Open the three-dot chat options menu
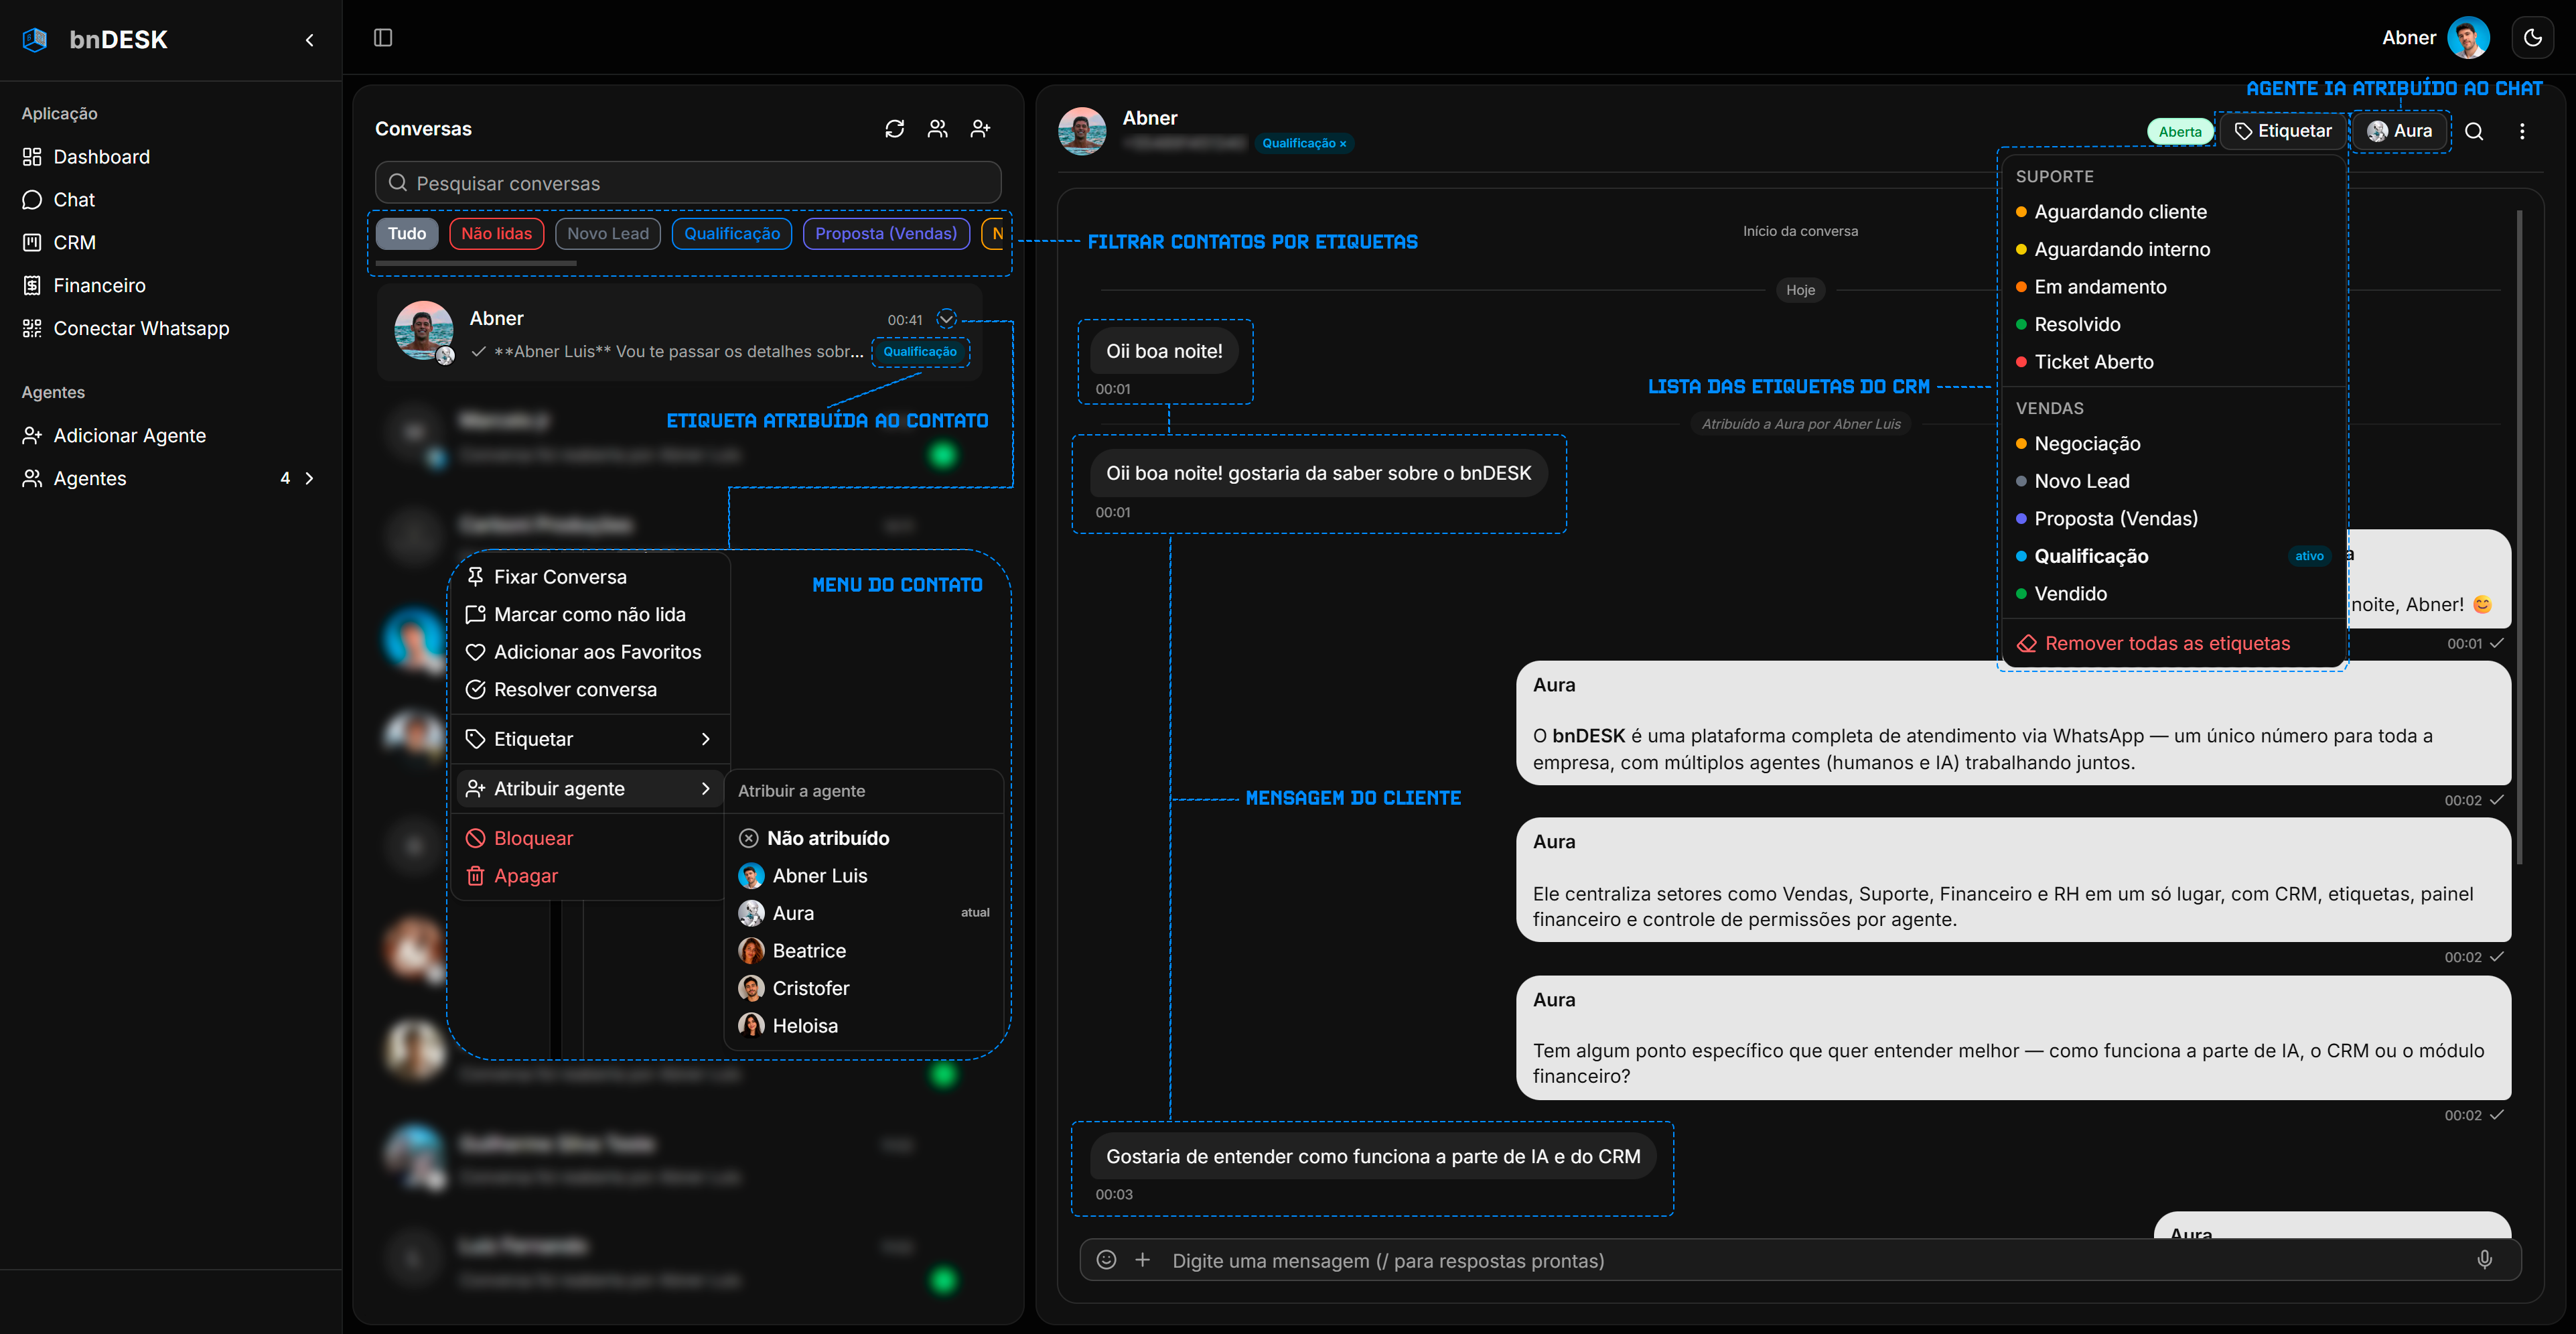 [x=2522, y=131]
